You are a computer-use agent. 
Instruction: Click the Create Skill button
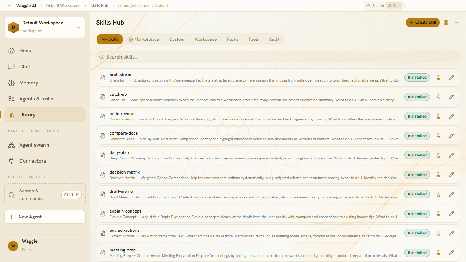(423, 23)
